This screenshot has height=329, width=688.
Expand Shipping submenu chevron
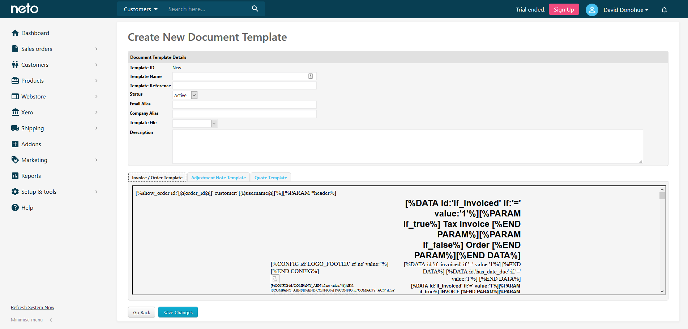coord(96,128)
